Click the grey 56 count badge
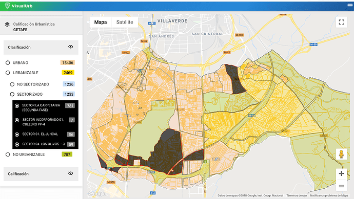The image size is (354, 199). tap(71, 135)
